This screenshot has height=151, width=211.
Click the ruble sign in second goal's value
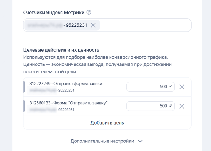[x=171, y=106]
